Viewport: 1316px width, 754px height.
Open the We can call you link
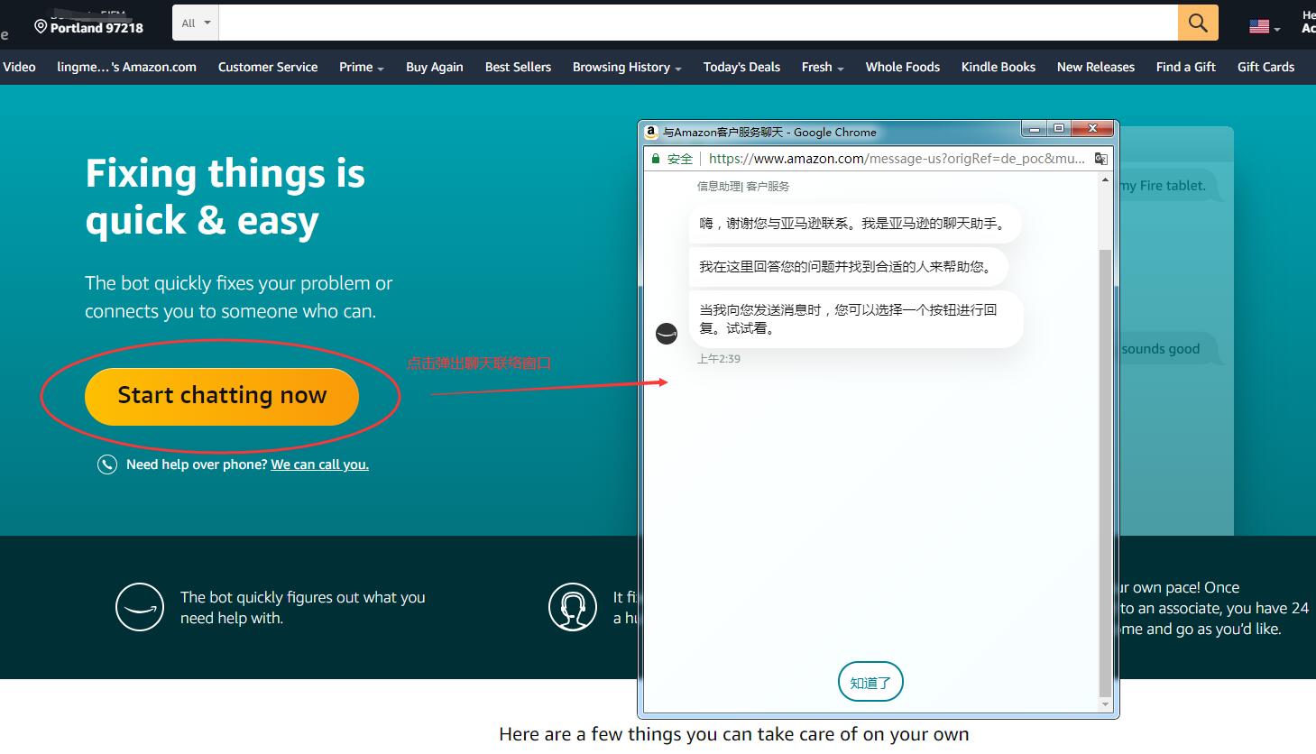(x=318, y=464)
